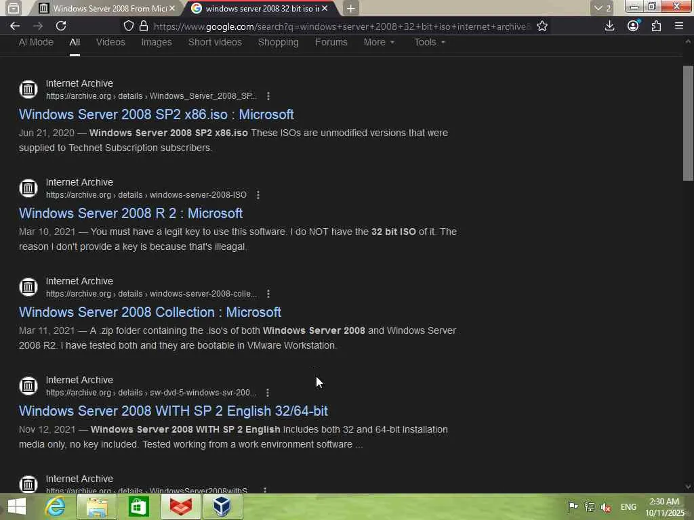Open options menu for windows-server-2008-ISO result

coord(258,195)
